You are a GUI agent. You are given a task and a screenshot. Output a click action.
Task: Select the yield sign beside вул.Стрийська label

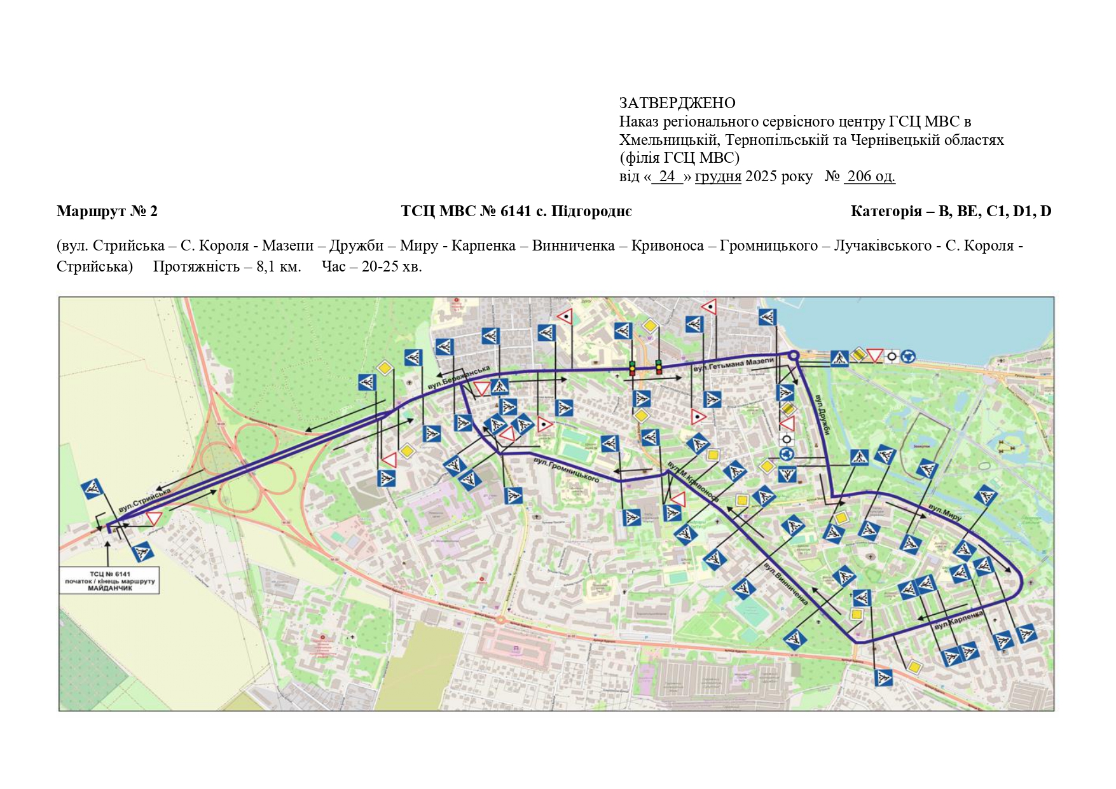pos(153,518)
